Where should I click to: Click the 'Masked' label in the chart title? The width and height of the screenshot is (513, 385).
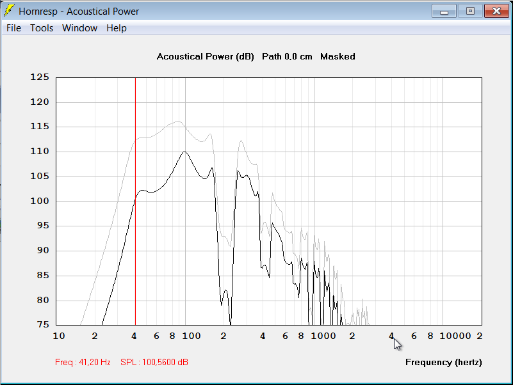pyautogui.click(x=338, y=56)
